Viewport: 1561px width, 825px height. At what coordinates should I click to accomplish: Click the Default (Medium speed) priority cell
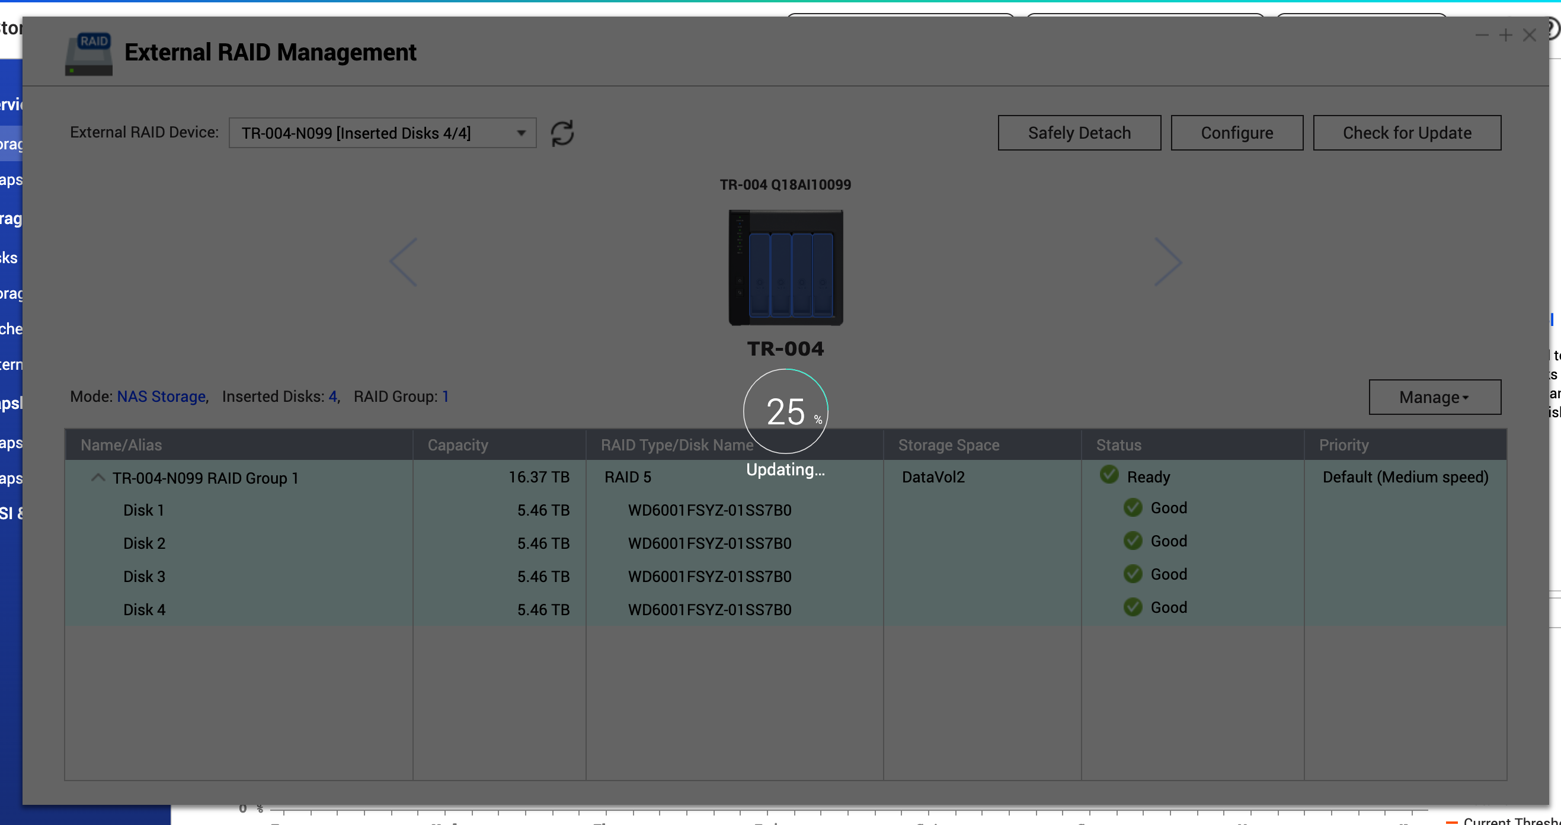[1405, 477]
